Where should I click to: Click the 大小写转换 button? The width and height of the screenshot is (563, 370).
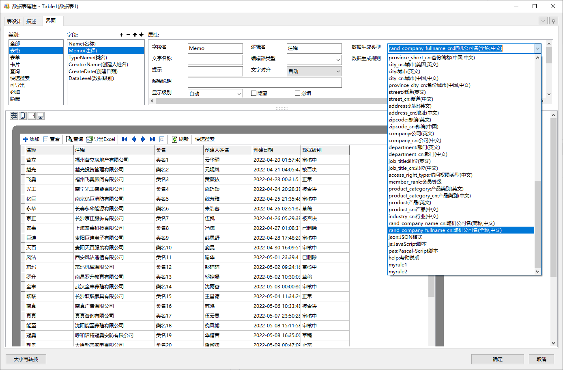point(26,359)
